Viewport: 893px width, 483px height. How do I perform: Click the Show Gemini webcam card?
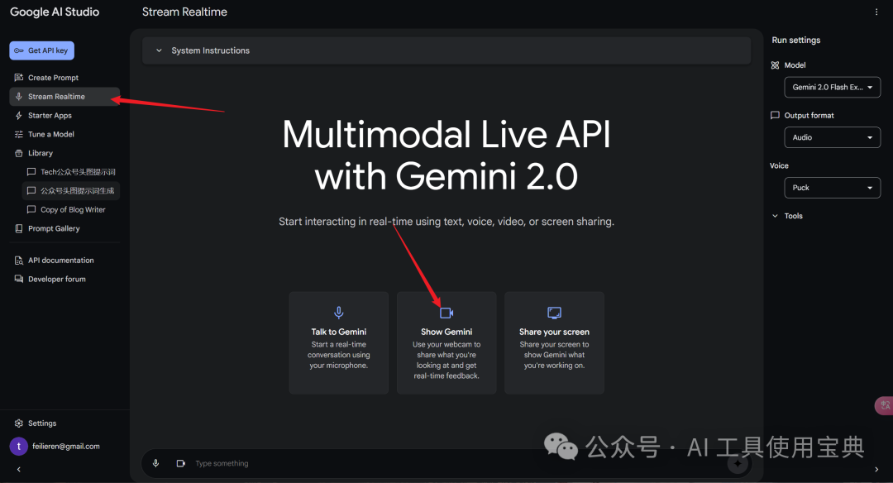pyautogui.click(x=446, y=343)
